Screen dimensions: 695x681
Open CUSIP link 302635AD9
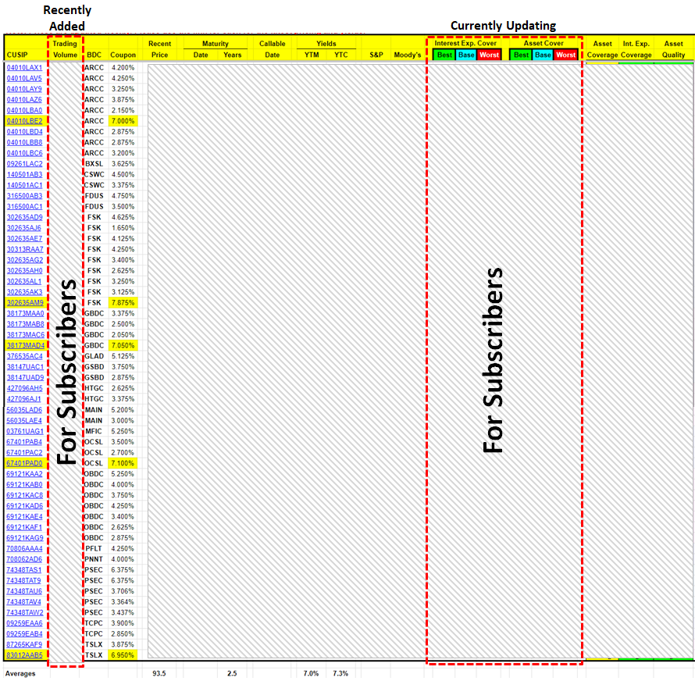pyautogui.click(x=25, y=217)
